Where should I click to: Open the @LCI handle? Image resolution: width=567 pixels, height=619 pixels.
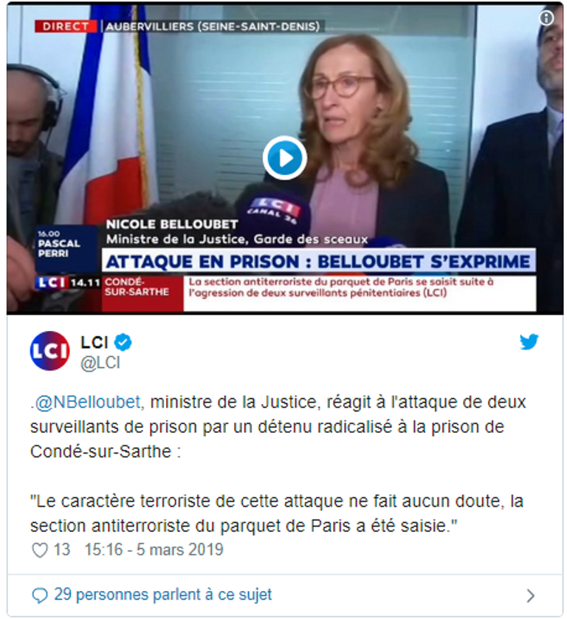[100, 363]
